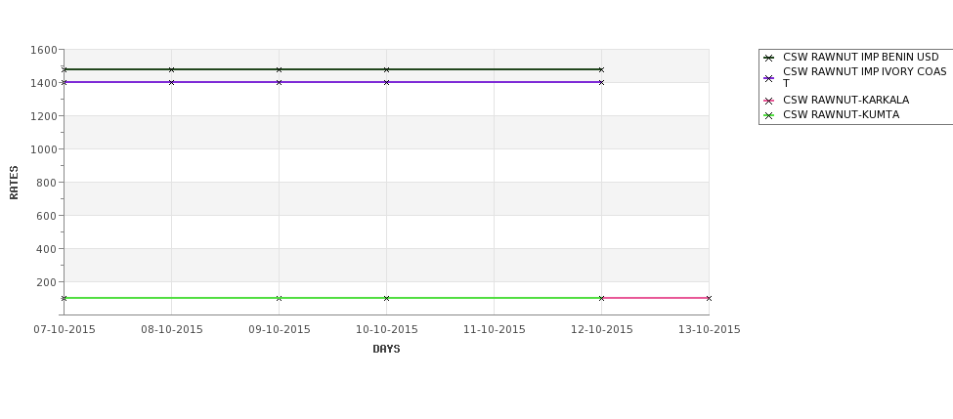This screenshot has width=953, height=419.
Task: Click the DAYS axis title
Action: (386, 349)
